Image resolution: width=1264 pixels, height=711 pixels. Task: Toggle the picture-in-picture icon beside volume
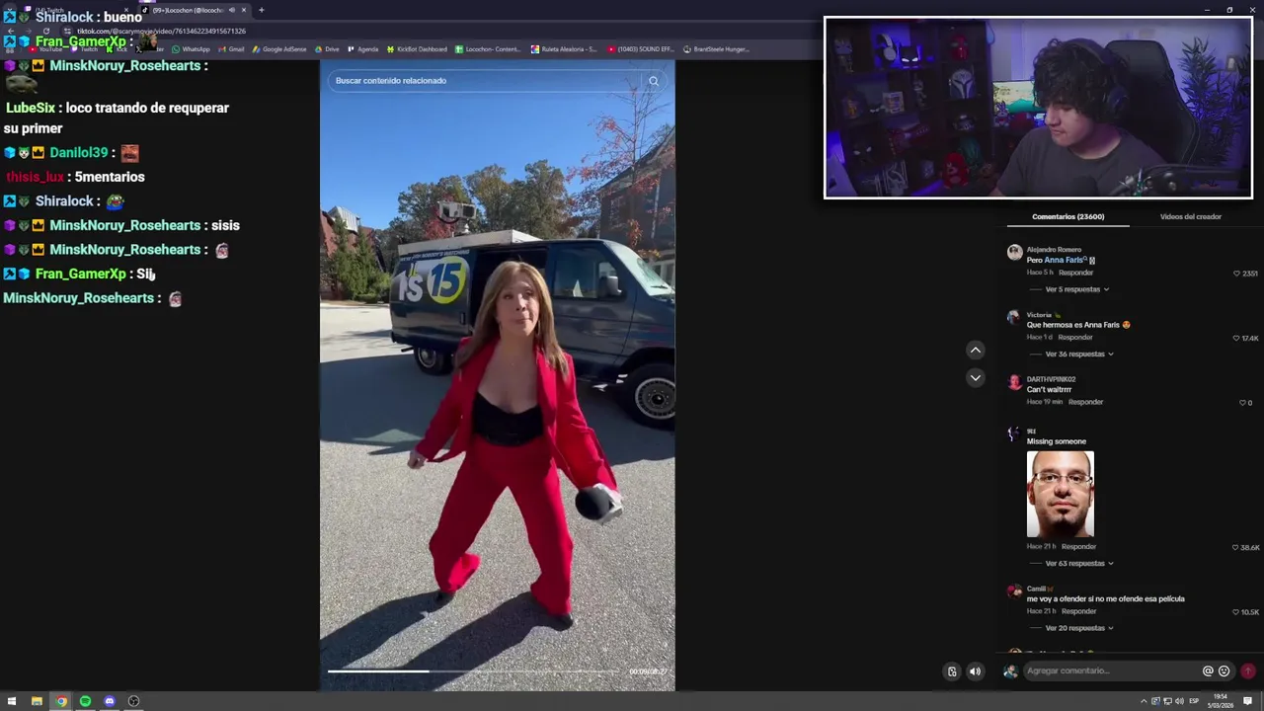pos(952,671)
